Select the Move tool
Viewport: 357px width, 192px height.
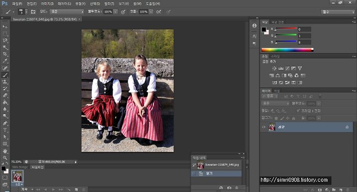click(x=5, y=27)
